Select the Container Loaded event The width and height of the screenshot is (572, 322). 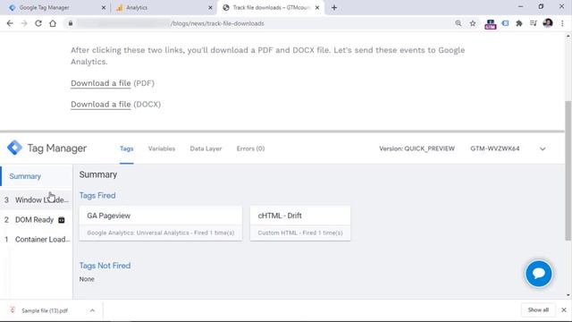pos(37,240)
